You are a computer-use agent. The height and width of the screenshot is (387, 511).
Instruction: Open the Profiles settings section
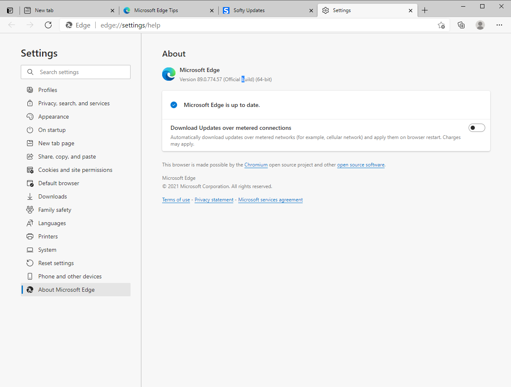(76, 90)
